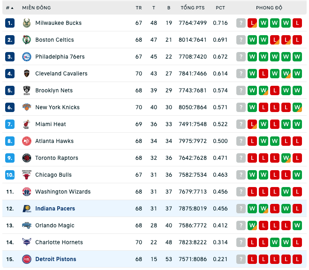Click the PHONG ĐỘ form column header

point(269,8)
